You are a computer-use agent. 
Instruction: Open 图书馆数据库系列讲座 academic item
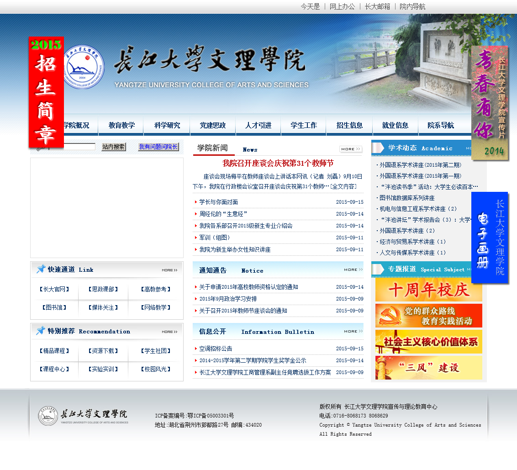pos(407,198)
